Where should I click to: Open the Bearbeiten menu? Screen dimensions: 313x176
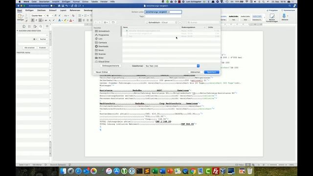(x=44, y=1)
